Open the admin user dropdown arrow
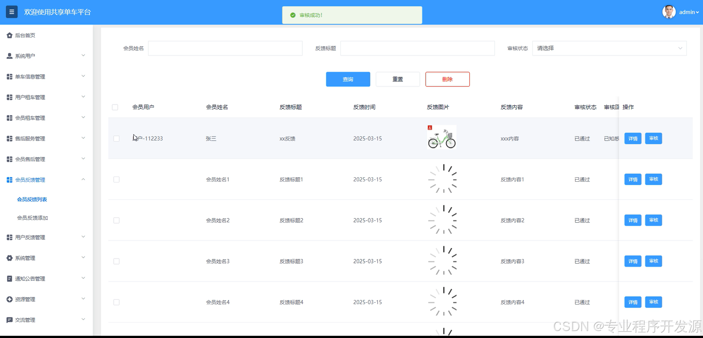The height and width of the screenshot is (338, 703). click(697, 12)
